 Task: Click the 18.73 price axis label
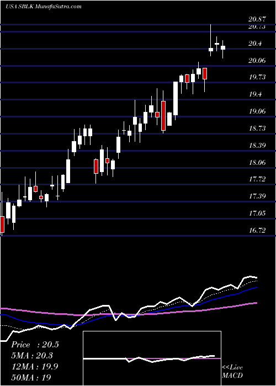tap(257, 128)
